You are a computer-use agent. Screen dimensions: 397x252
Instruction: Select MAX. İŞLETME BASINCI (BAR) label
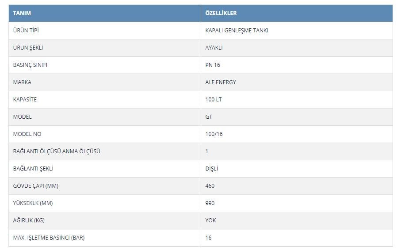click(x=49, y=237)
